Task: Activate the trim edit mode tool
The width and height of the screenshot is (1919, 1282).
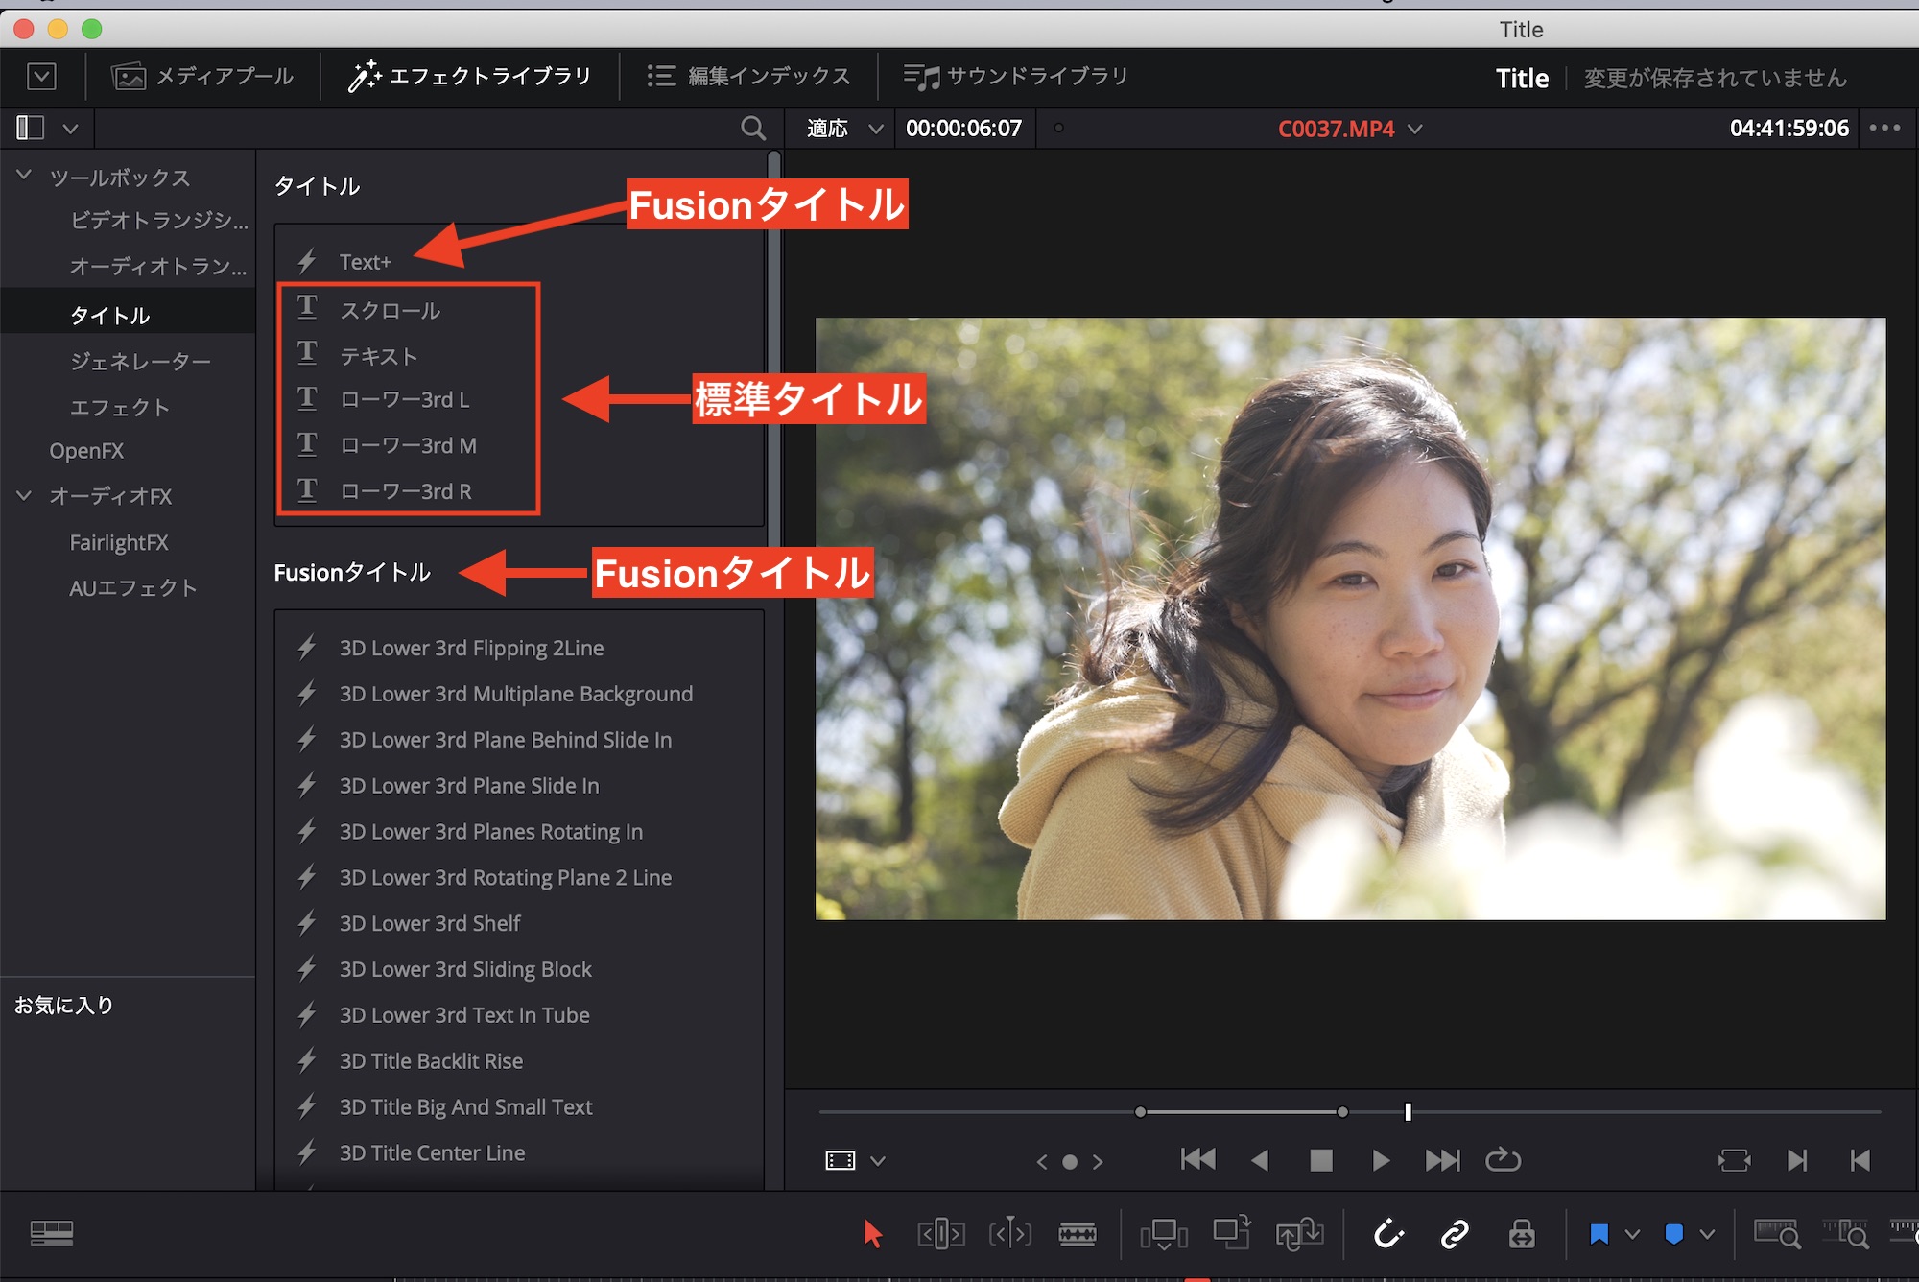Action: 940,1234
